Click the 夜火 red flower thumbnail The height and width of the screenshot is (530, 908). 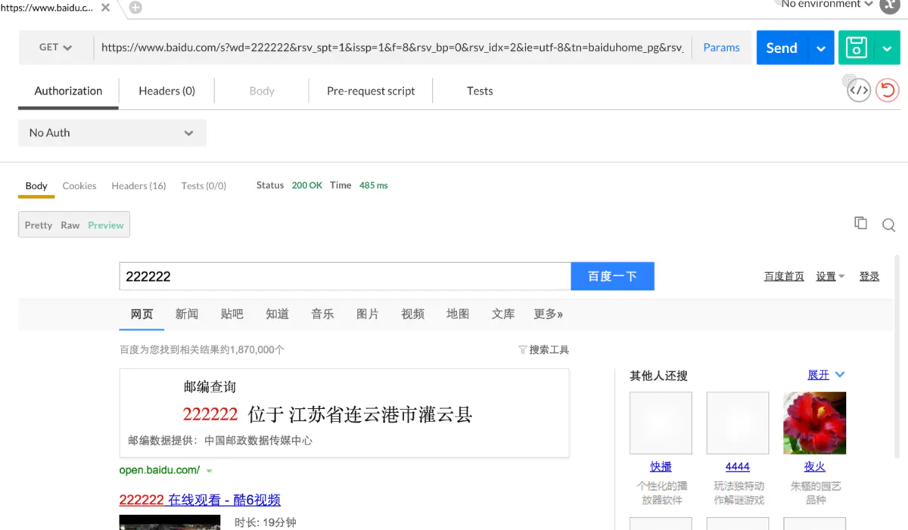tap(815, 423)
